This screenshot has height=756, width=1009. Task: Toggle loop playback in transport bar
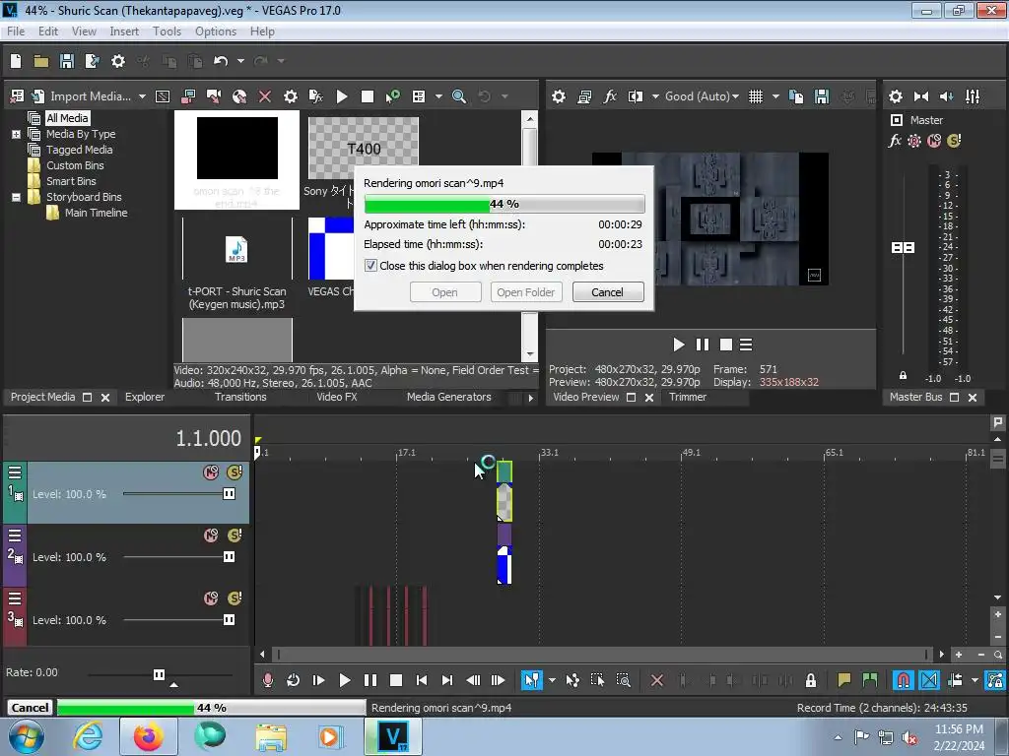click(294, 680)
